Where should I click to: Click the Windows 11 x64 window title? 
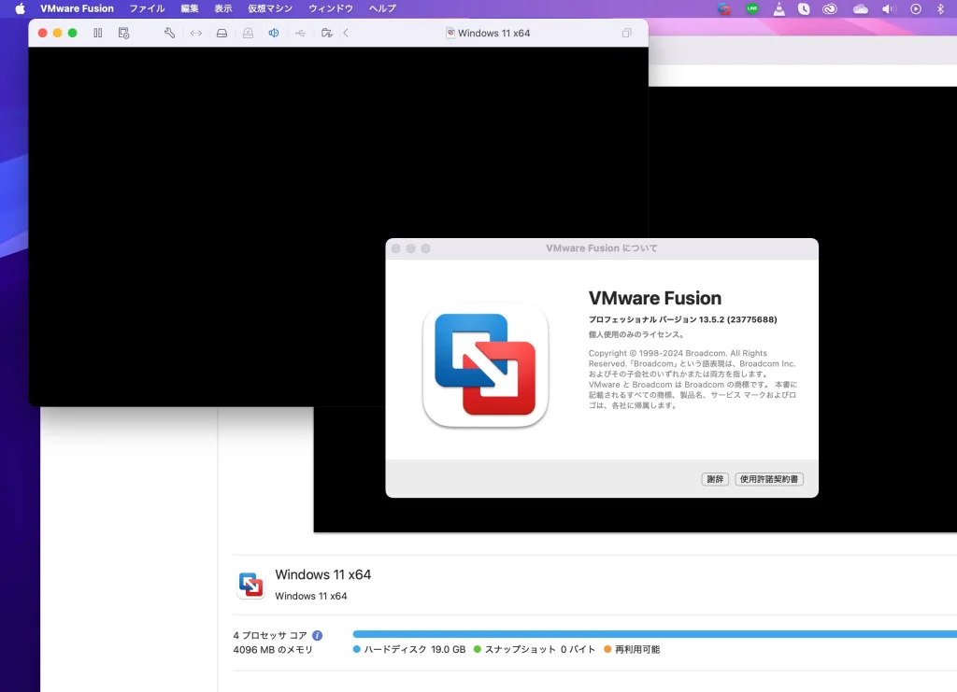(x=493, y=33)
